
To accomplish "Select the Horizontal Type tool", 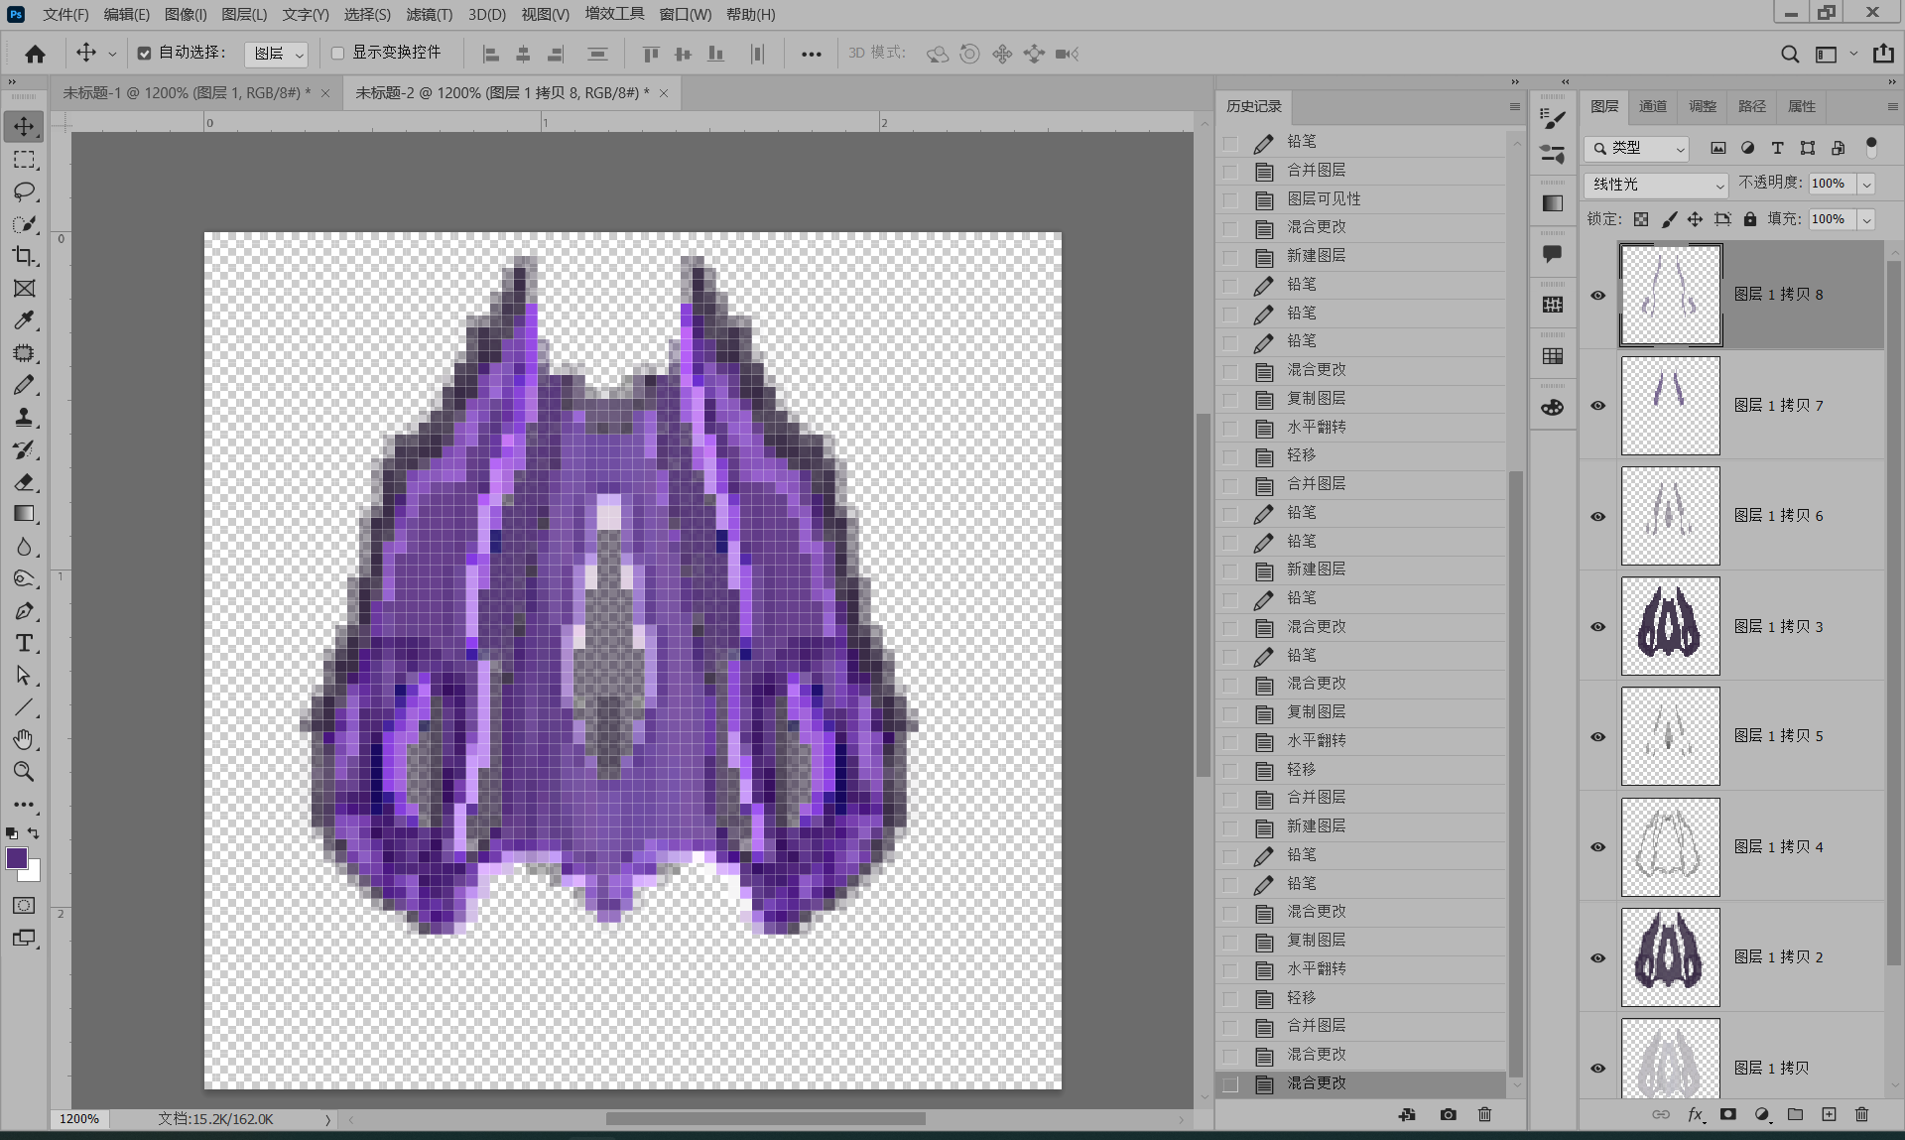I will 24,643.
